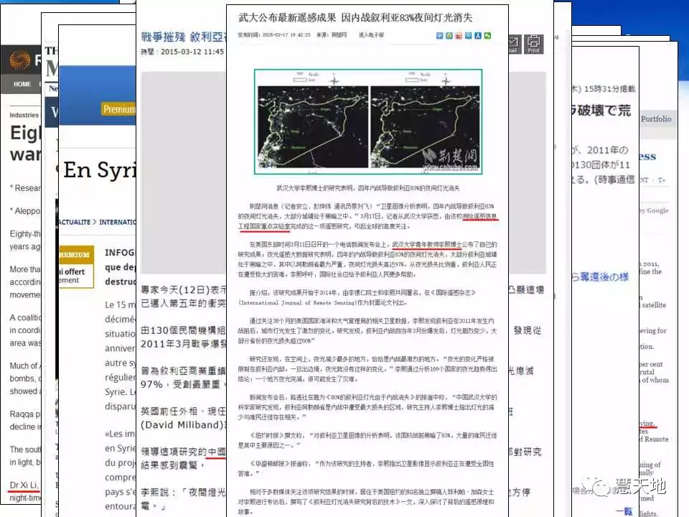689x517 pixels.
Task: Click the blue headline 戰爭摧殘 敘利亞 on Taiwanese page
Action: 183,37
